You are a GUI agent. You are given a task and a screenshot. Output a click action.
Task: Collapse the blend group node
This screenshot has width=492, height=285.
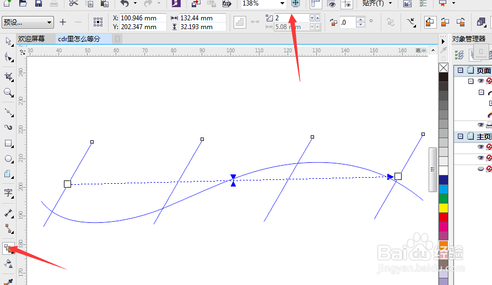482,92
